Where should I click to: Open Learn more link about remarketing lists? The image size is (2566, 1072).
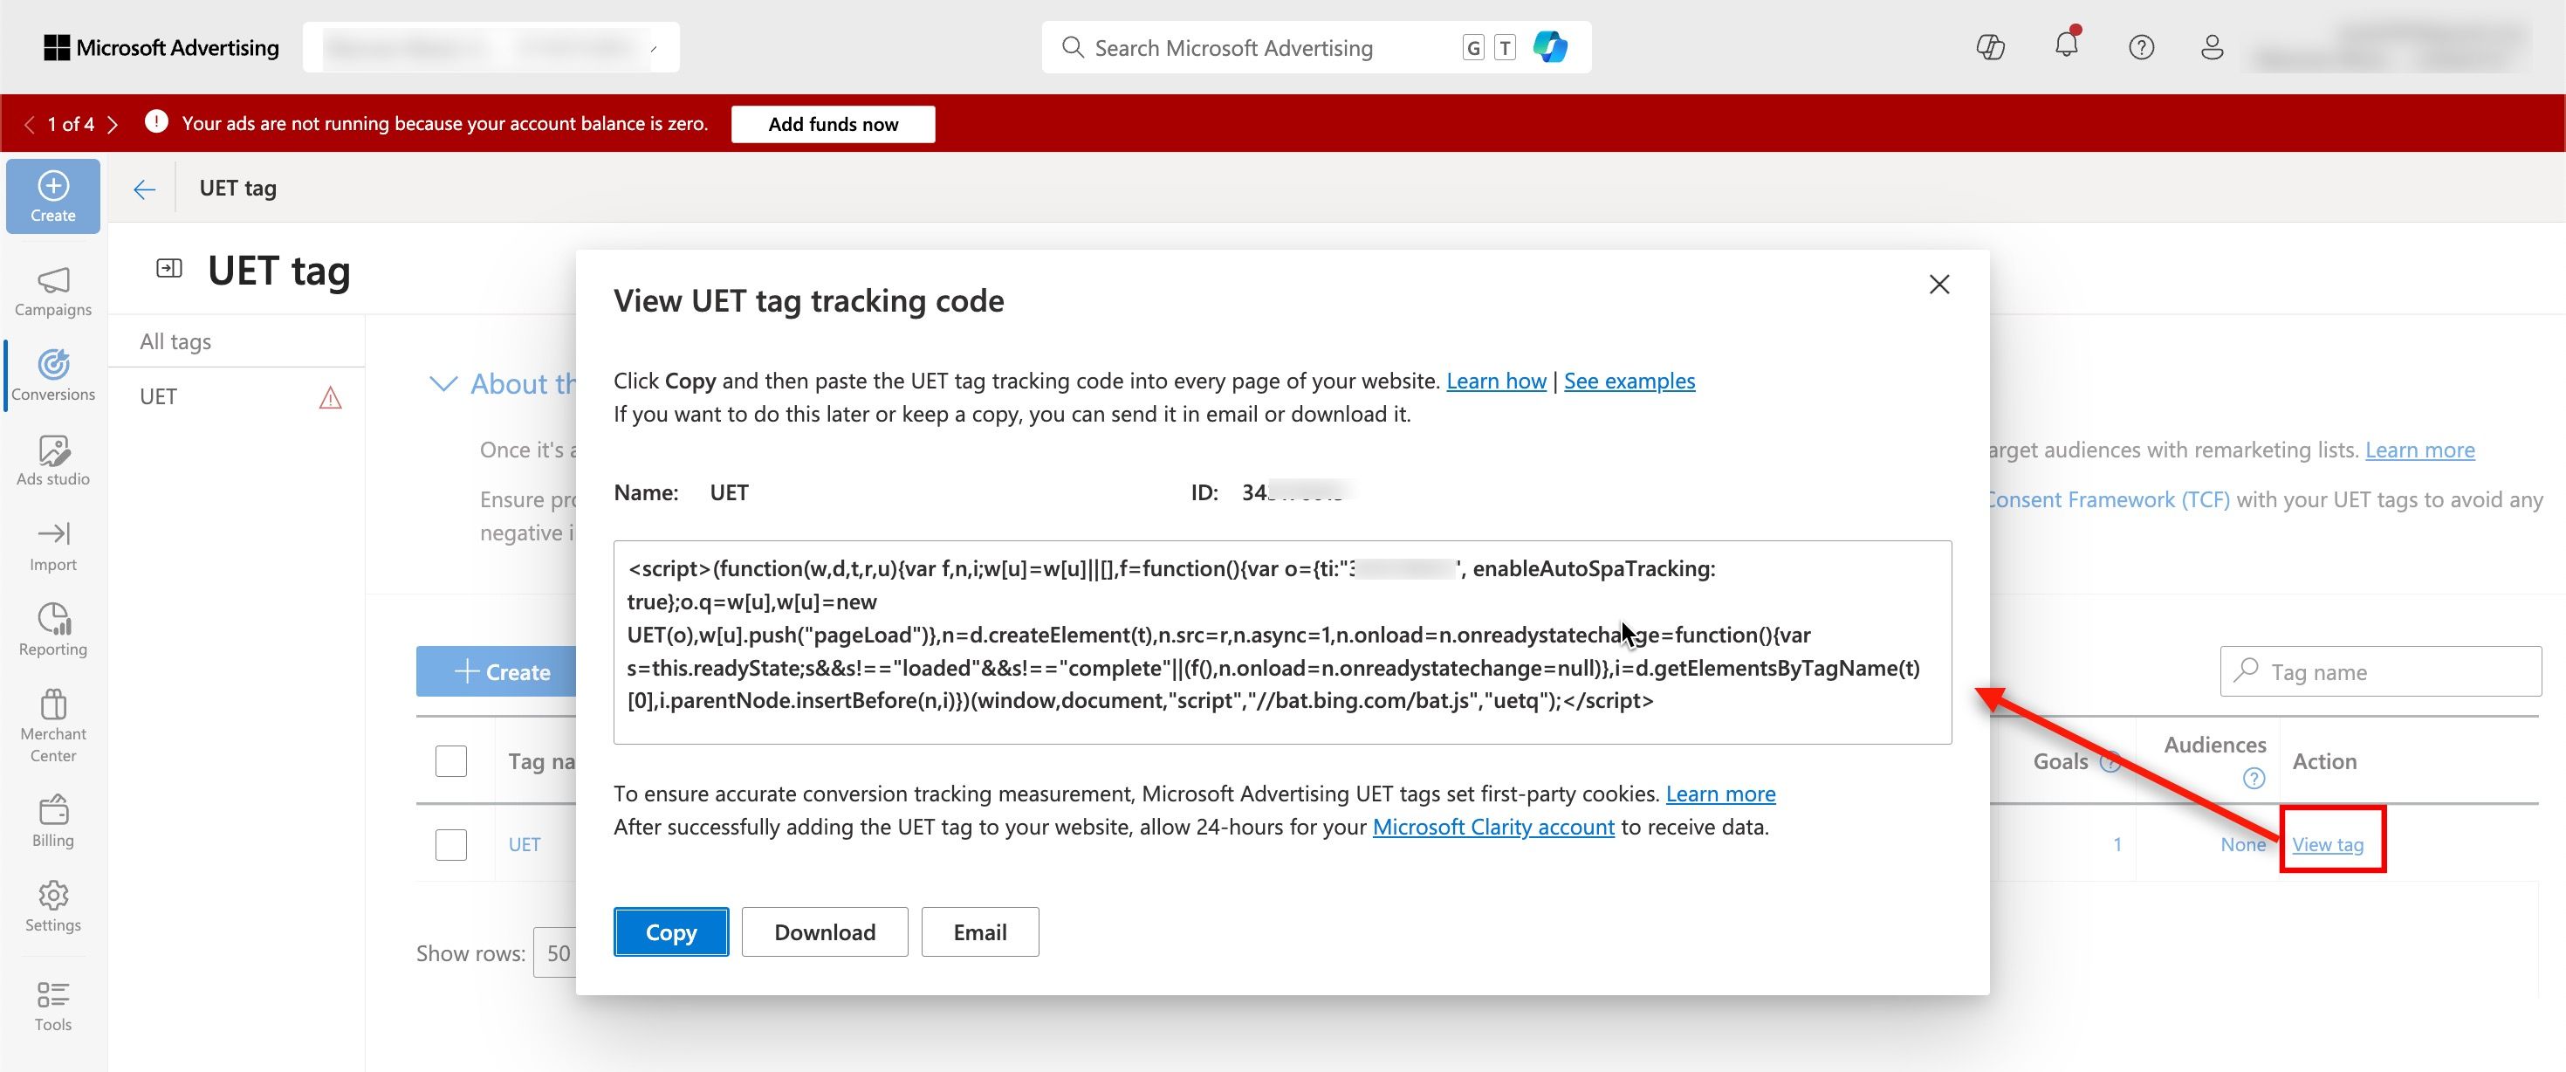coord(2419,450)
